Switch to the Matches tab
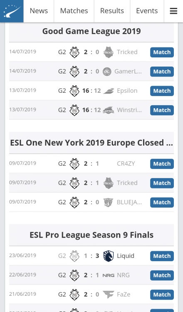The image size is (183, 312). [x=74, y=11]
